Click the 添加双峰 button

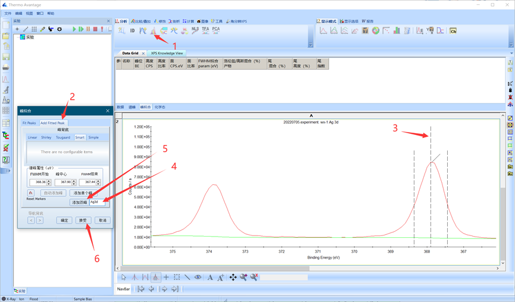(79, 202)
